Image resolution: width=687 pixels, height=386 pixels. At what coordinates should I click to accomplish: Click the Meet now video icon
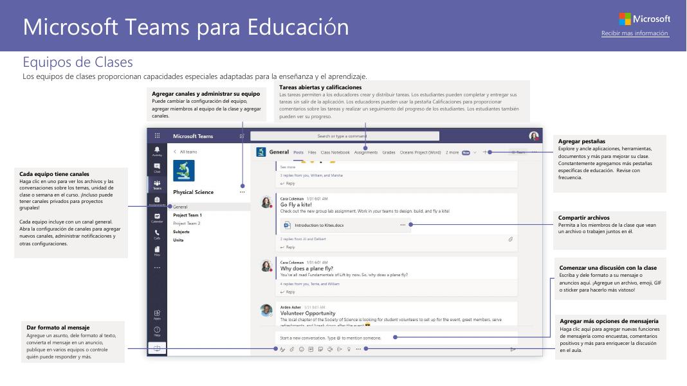[330, 349]
